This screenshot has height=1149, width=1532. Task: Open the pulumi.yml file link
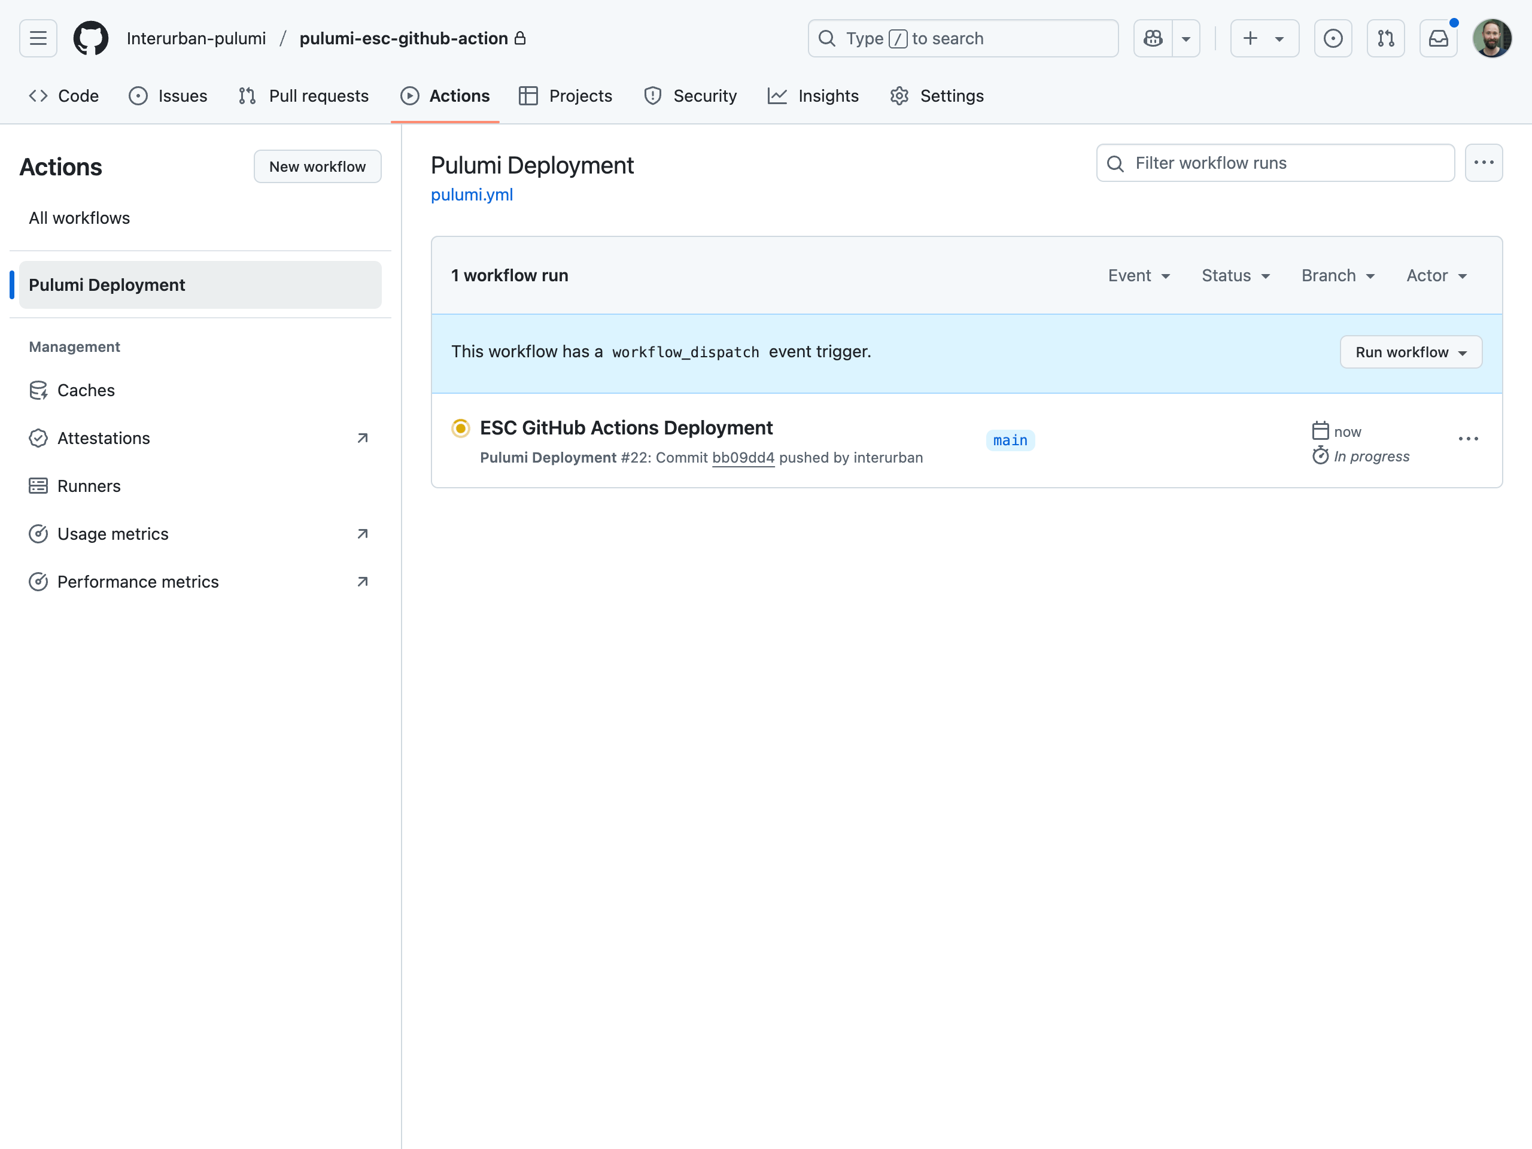pyautogui.click(x=472, y=194)
